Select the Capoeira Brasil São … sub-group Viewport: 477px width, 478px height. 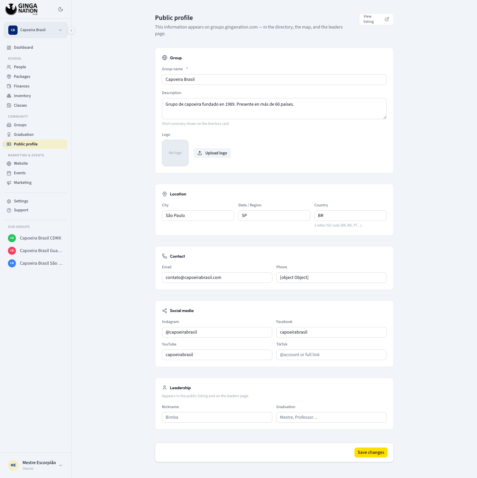(x=35, y=263)
